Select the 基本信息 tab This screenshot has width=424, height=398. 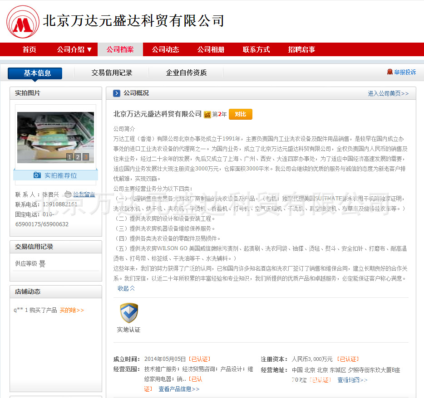[x=35, y=73]
